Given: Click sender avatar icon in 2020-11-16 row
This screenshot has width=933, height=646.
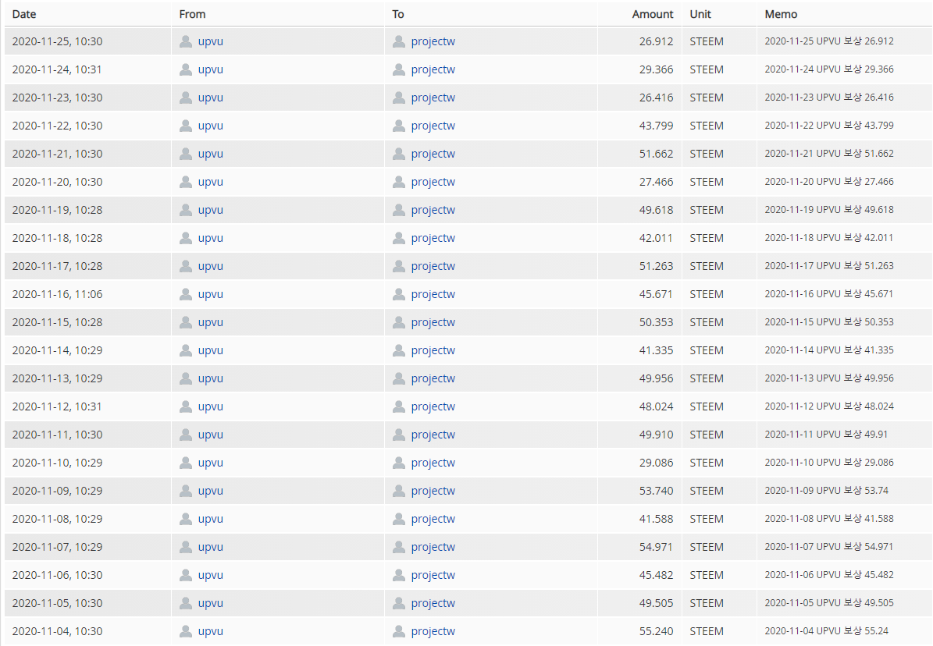Looking at the screenshot, I should 186,294.
